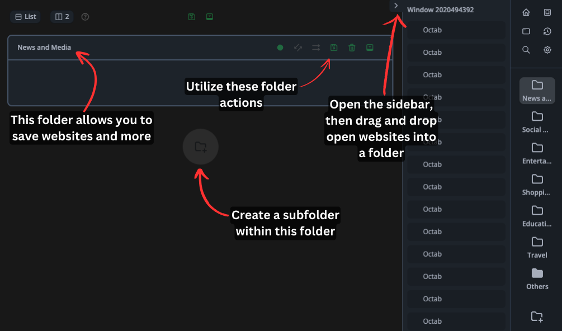Select the Others folder in the sidebar

(537, 278)
